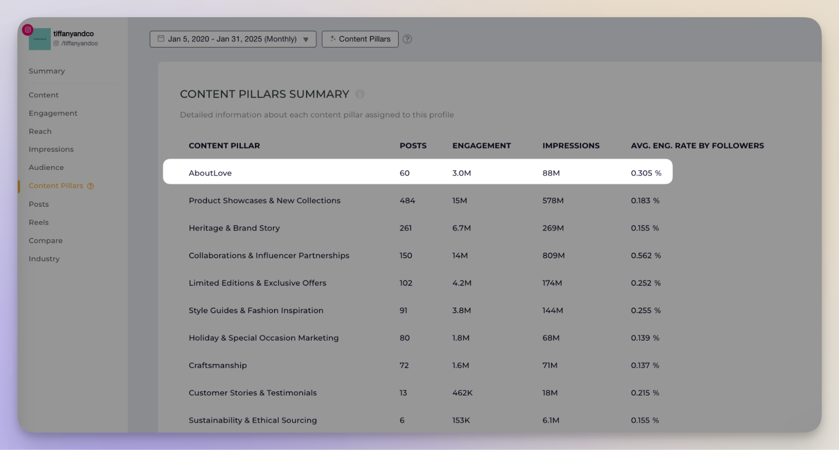Click the 578M impressions value
The image size is (839, 450).
coord(553,200)
